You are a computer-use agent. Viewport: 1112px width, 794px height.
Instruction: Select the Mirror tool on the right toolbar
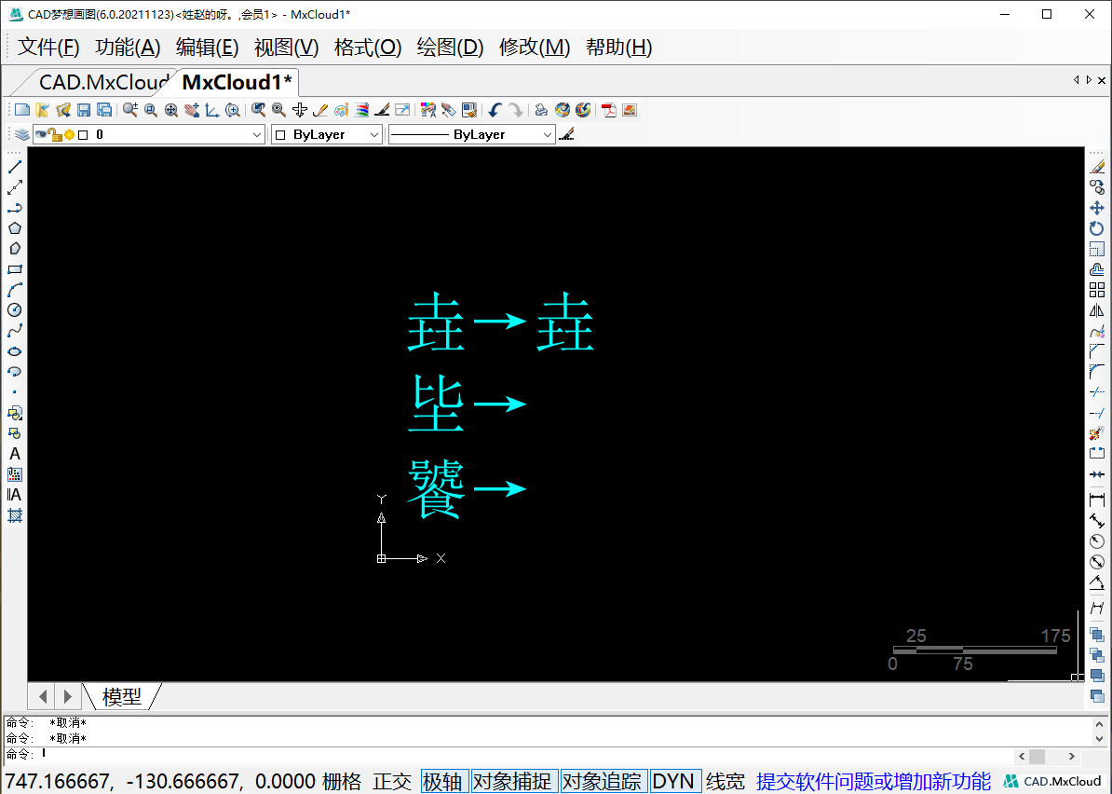point(1097,310)
